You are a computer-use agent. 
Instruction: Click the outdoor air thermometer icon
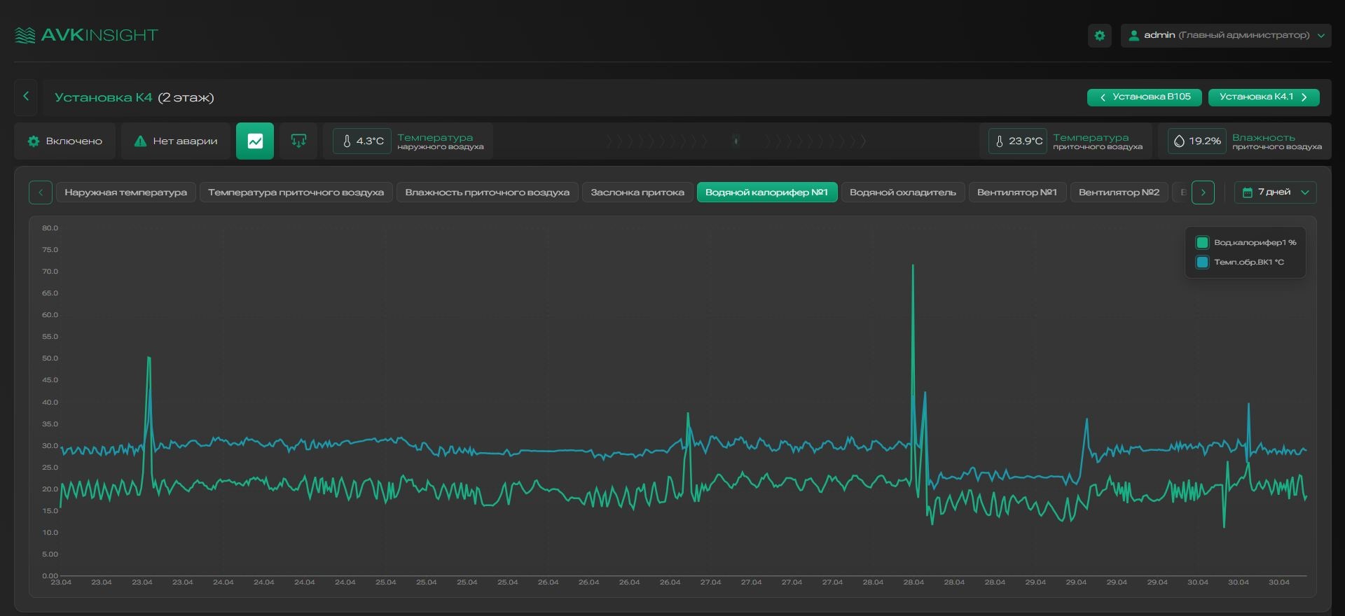(346, 141)
